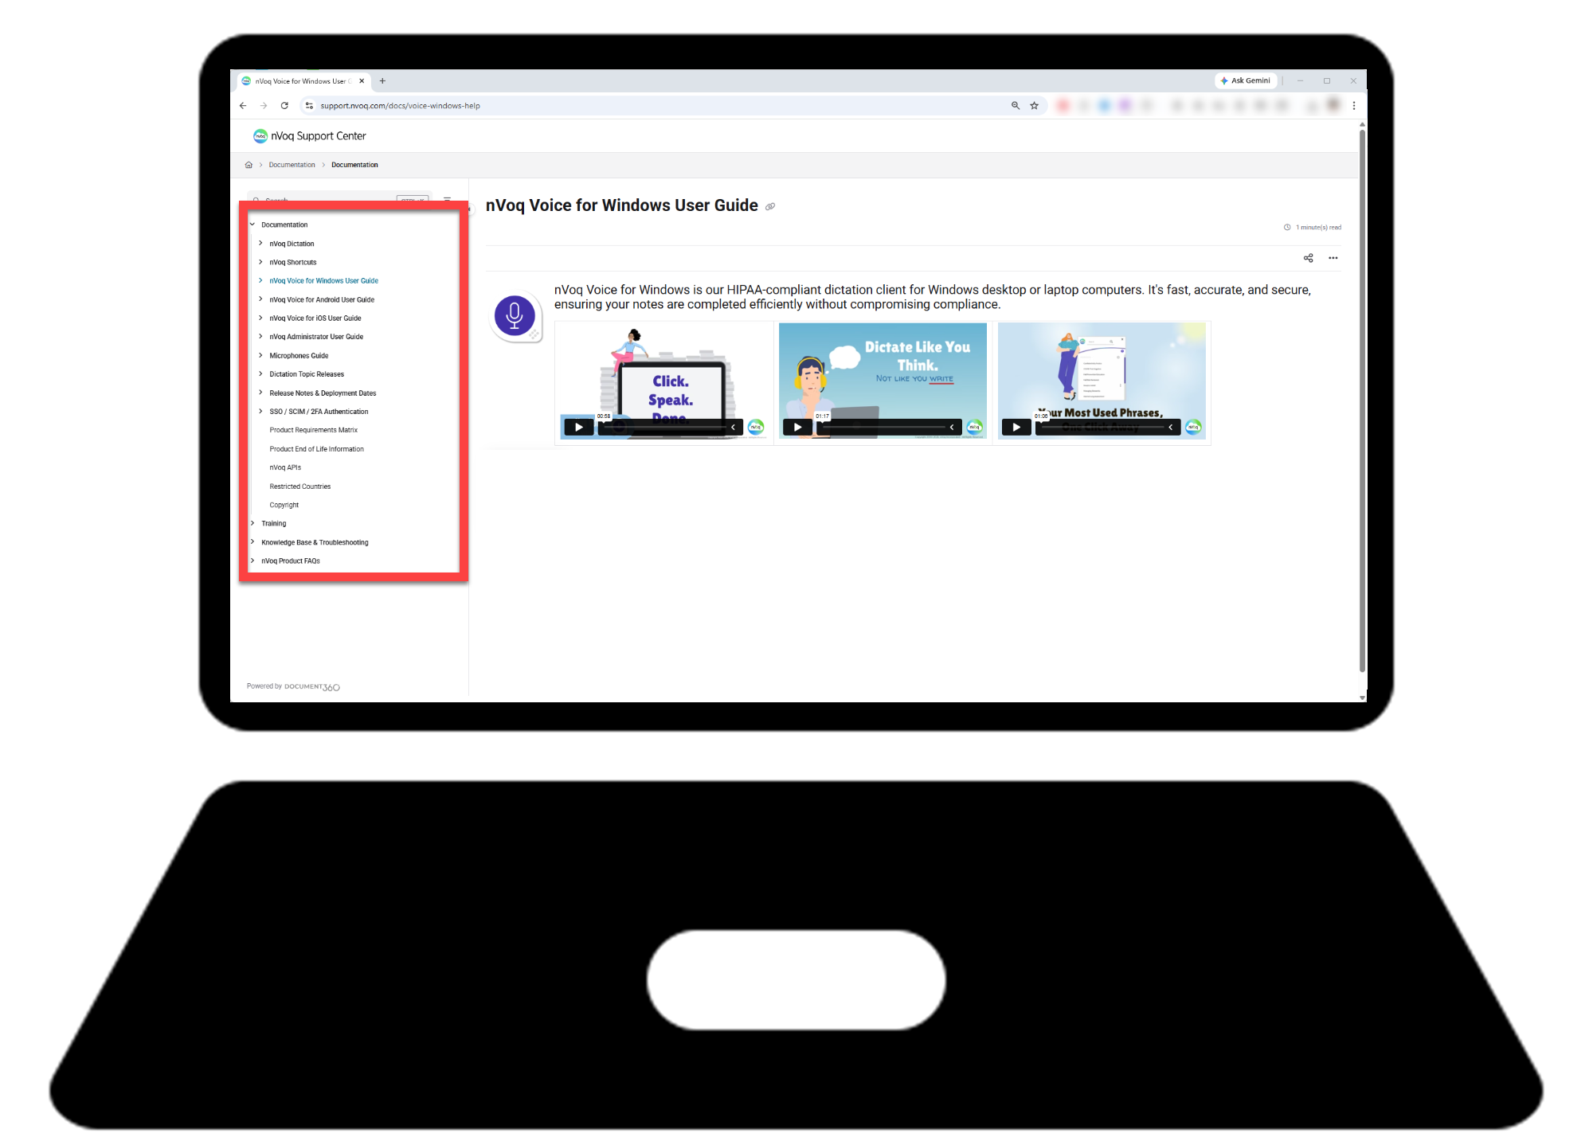Viewport: 1593px width, 1145px height.
Task: Open the Product Requirements Matrix page
Action: [314, 430]
